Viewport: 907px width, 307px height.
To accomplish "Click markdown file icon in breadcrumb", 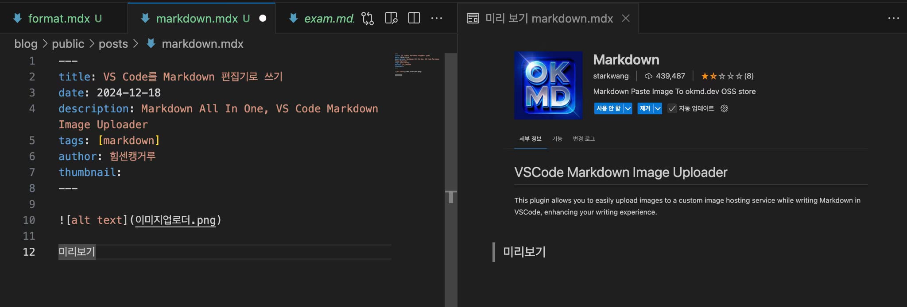I will coord(151,43).
